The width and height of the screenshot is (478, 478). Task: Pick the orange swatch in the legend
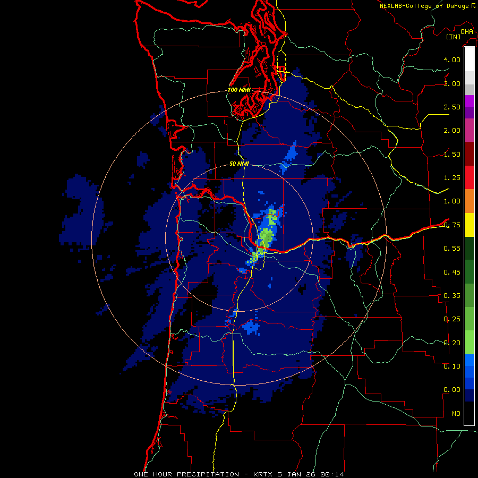tap(469, 201)
